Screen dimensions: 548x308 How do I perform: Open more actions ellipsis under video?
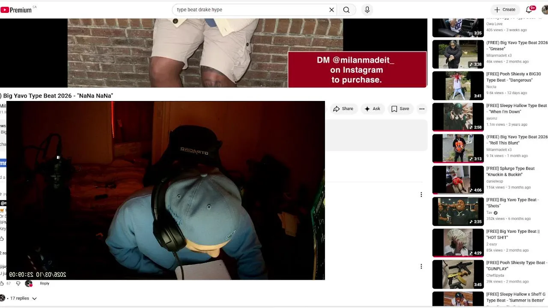[x=422, y=109]
